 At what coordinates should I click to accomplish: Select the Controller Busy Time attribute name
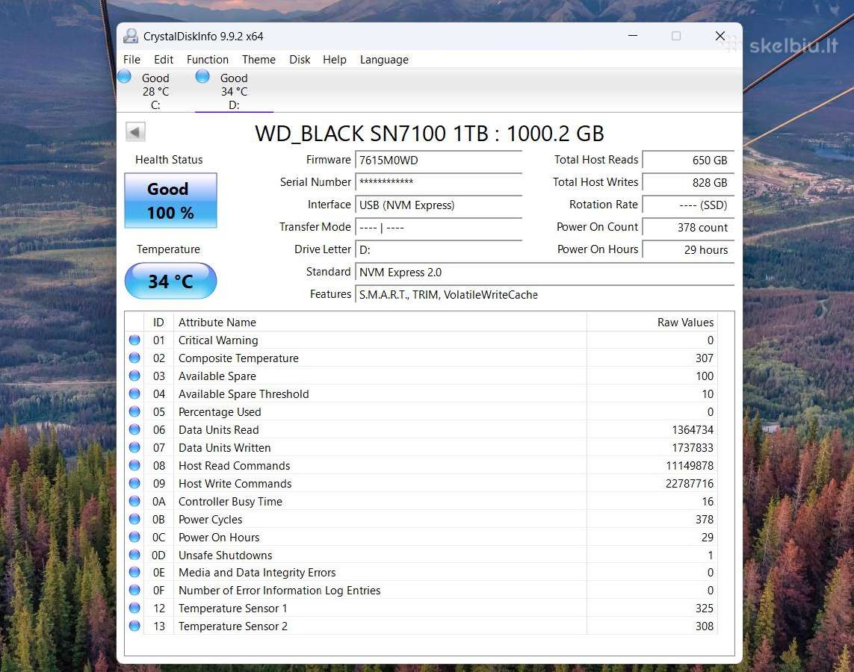(x=230, y=502)
